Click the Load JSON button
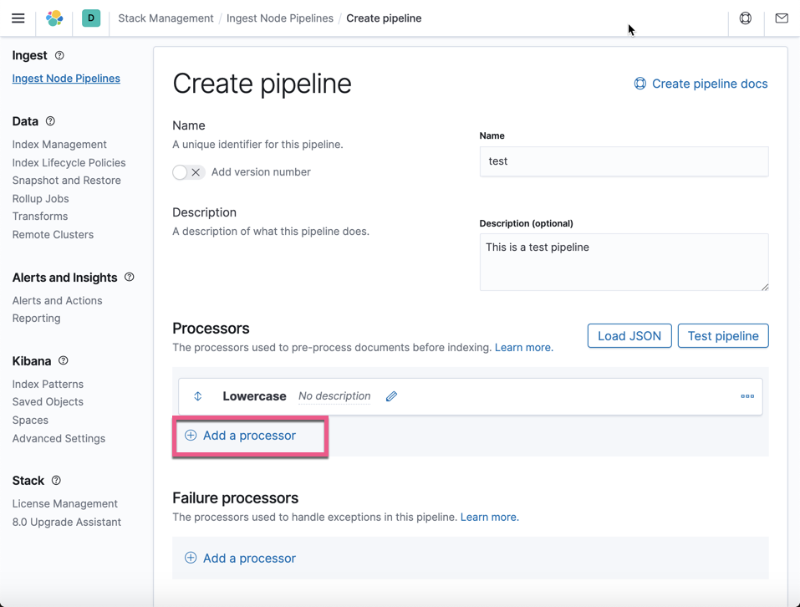Viewport: 800px width, 607px height. coord(629,335)
